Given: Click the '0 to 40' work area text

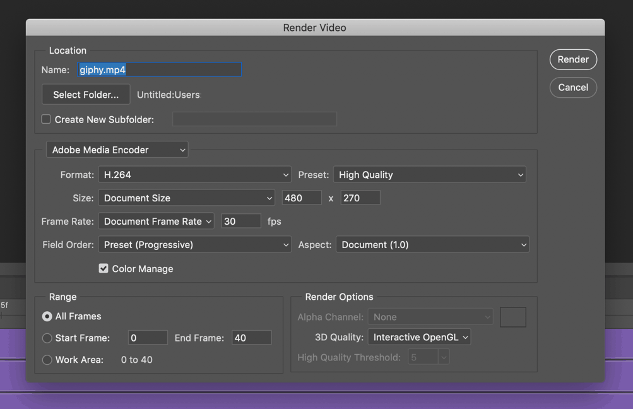Looking at the screenshot, I should point(137,360).
